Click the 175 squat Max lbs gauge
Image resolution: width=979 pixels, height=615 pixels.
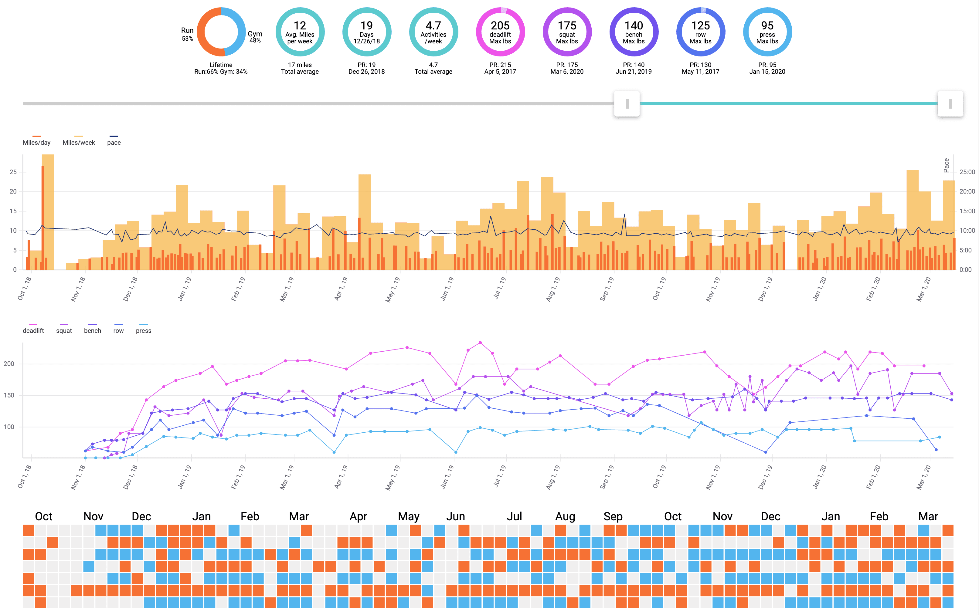(567, 32)
